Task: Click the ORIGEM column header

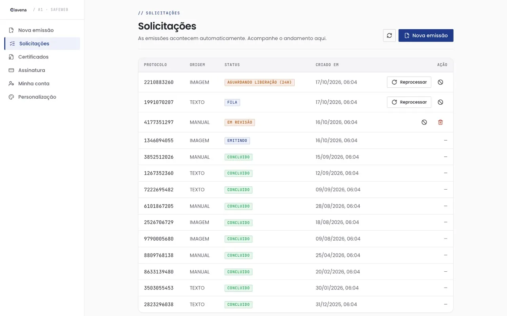Action: coord(198,65)
